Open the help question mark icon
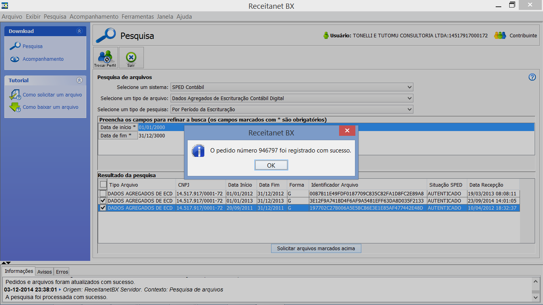Screen dimensions: 543x305 pos(532,77)
